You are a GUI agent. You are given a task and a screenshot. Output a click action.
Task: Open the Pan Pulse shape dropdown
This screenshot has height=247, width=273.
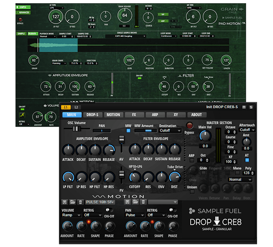[135, 215]
